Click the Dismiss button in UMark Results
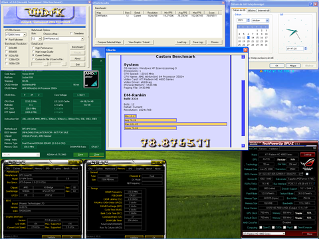This screenshot has width=319, height=239. pos(215,42)
